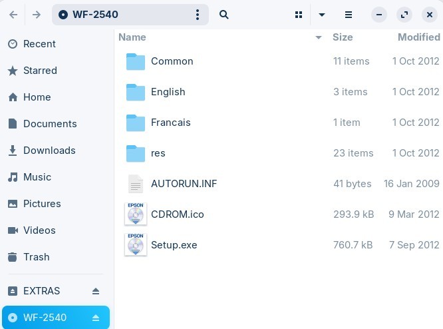Open the search magnifier
This screenshot has height=329, width=443.
pyautogui.click(x=223, y=15)
